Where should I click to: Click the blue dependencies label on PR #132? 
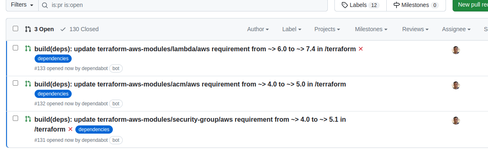(53, 94)
